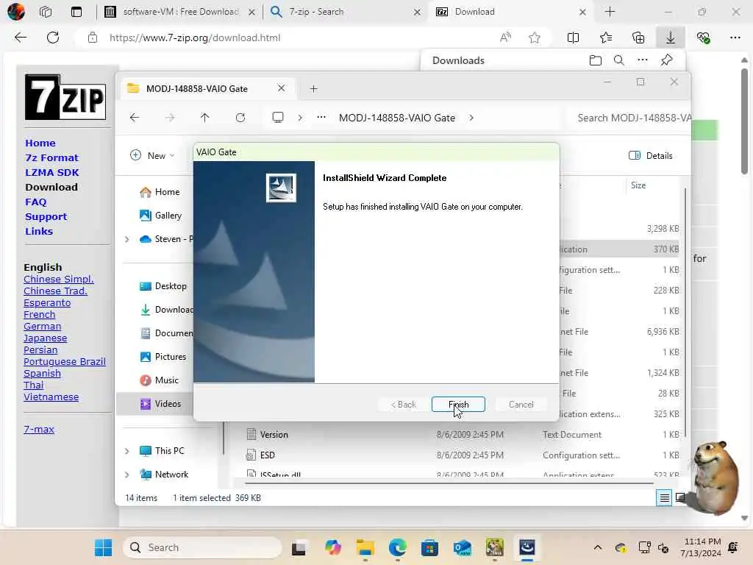Open LZMA SDK link
753x565 pixels.
click(52, 172)
